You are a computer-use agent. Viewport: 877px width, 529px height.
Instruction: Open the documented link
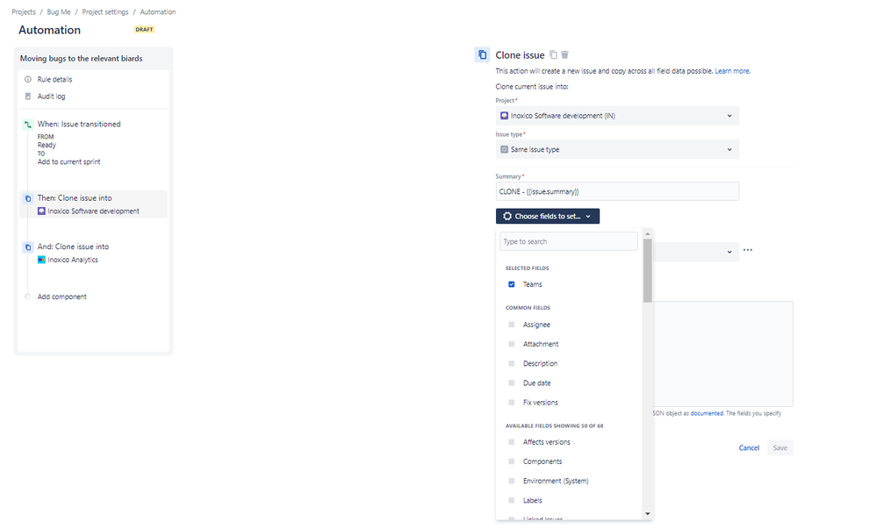(707, 413)
